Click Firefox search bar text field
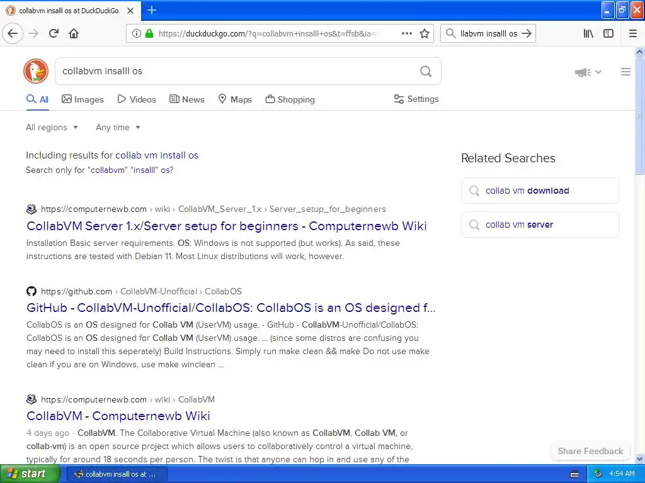The image size is (645, 483). 489,33
